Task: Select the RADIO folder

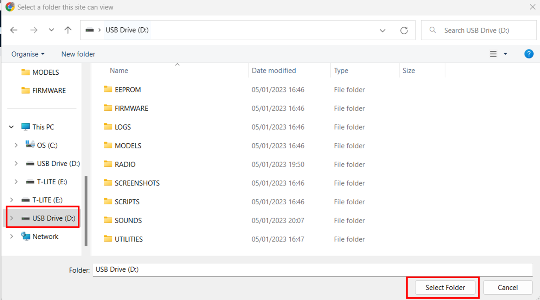Action: (x=125, y=164)
